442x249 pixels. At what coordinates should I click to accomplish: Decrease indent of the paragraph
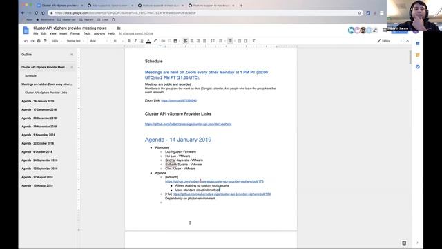240,41
